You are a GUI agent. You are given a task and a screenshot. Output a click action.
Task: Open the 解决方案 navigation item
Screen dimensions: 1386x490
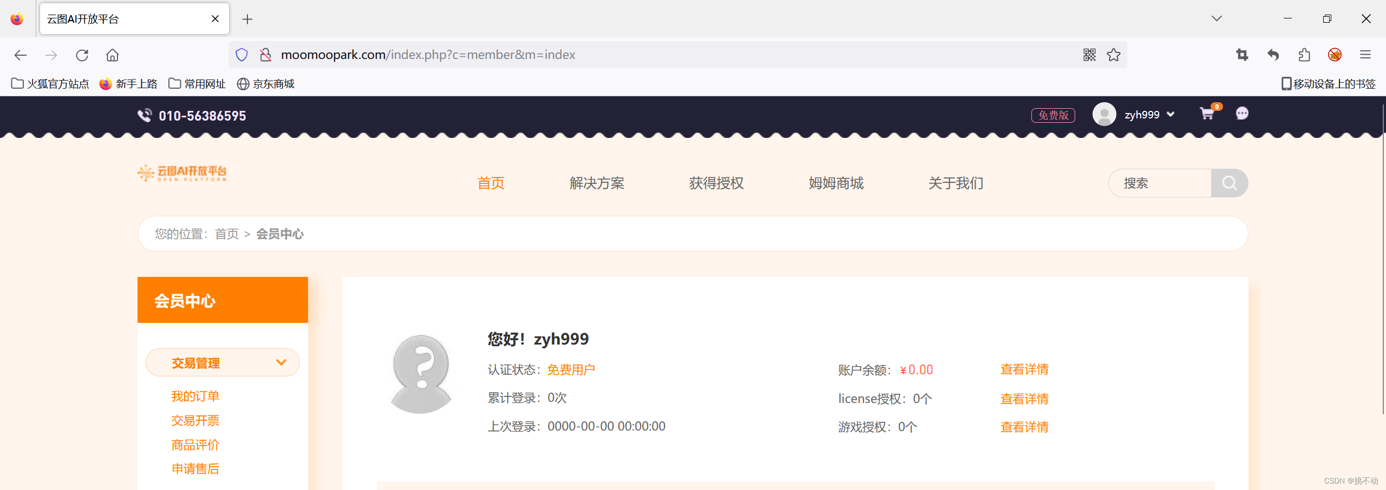(597, 183)
